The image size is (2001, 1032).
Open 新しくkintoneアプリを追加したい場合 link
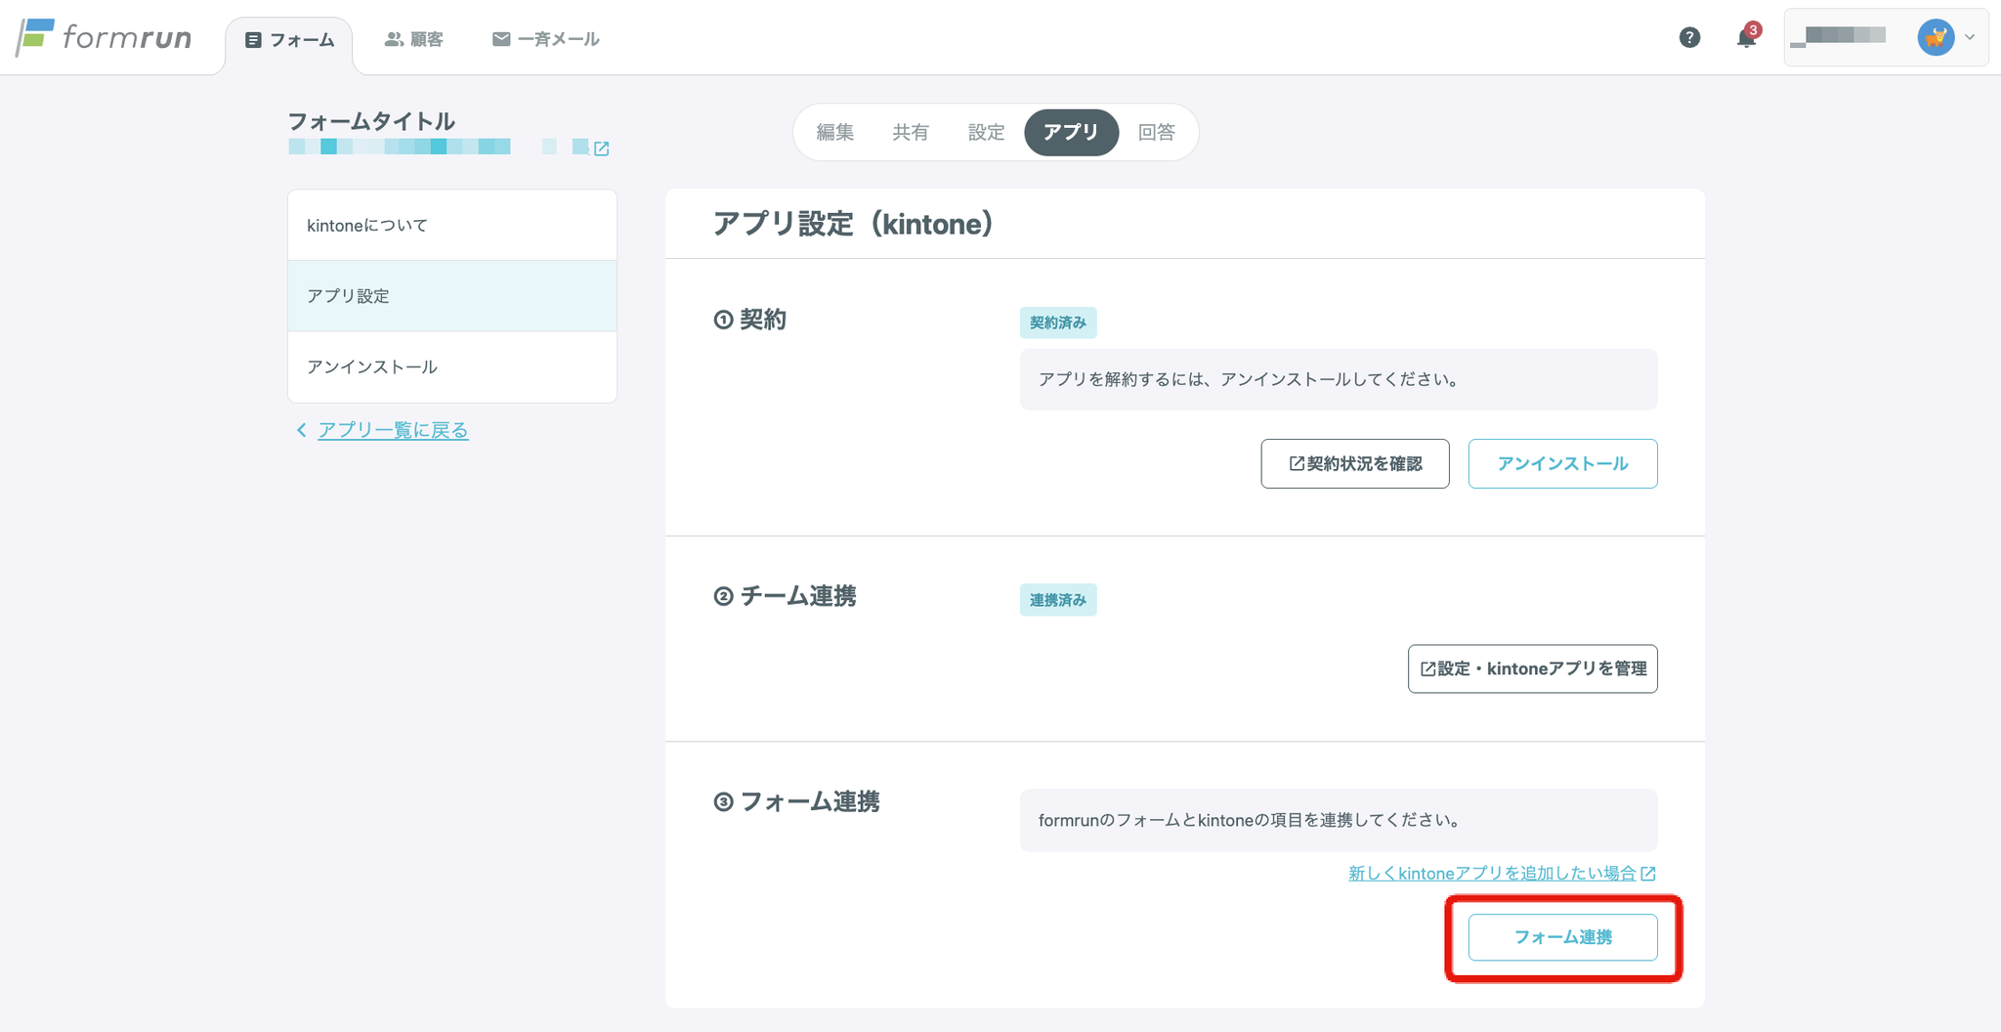pos(1502,874)
